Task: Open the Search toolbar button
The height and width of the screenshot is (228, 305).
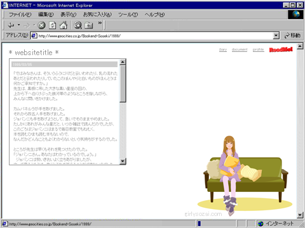Action: coord(78,25)
